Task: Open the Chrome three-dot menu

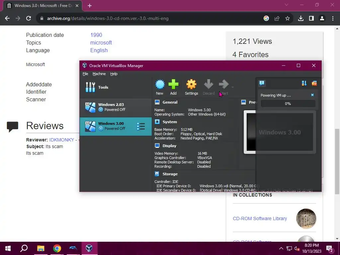Action: [333, 19]
